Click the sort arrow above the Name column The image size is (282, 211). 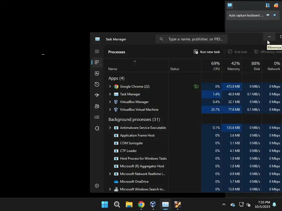(135, 61)
